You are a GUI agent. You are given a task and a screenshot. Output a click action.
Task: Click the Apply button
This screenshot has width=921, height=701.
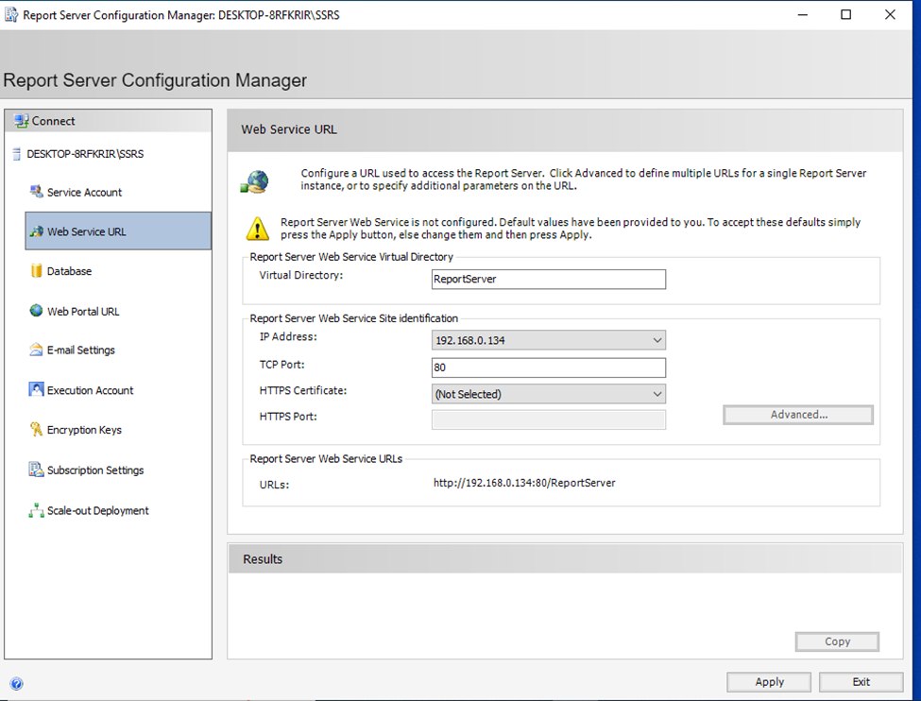pyautogui.click(x=769, y=681)
